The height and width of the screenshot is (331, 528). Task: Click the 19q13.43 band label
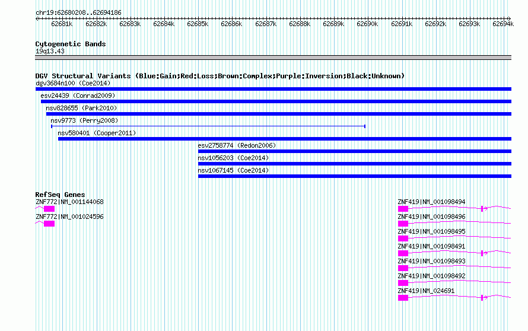(x=50, y=51)
